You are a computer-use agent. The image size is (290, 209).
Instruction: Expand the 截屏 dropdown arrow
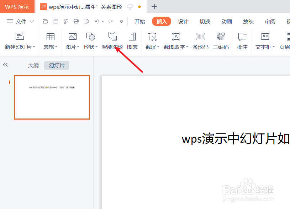158,47
